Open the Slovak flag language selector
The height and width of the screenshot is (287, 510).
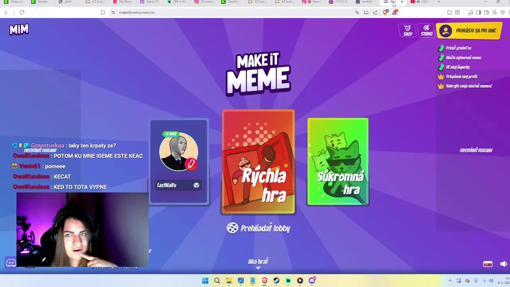pyautogui.click(x=488, y=264)
